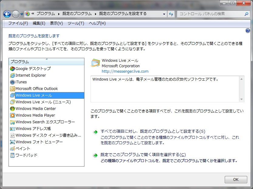Choose すべての項目に対し、既定のプログラムとして設定する(S)

(x=153, y=131)
